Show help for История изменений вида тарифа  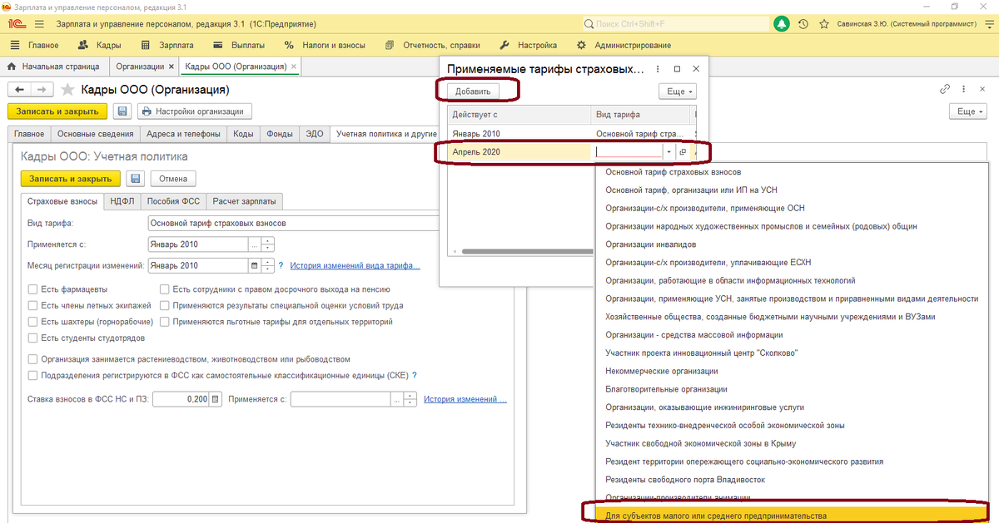[282, 266]
